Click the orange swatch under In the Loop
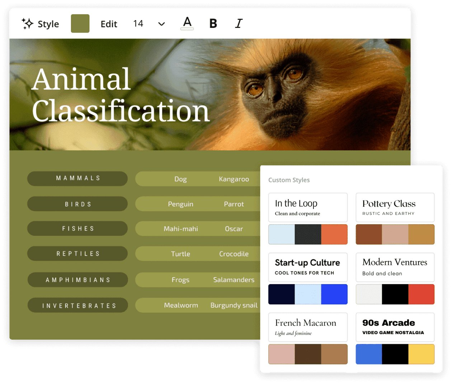Viewport: 452px width, 384px height. [334, 234]
